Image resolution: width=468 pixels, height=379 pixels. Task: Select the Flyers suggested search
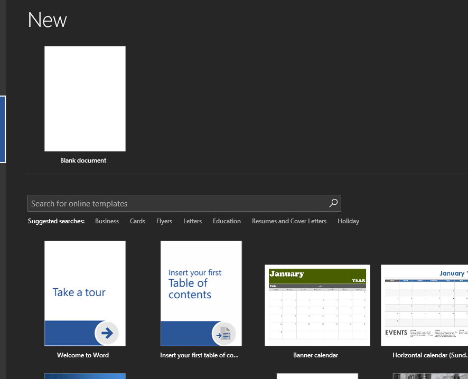click(x=164, y=221)
